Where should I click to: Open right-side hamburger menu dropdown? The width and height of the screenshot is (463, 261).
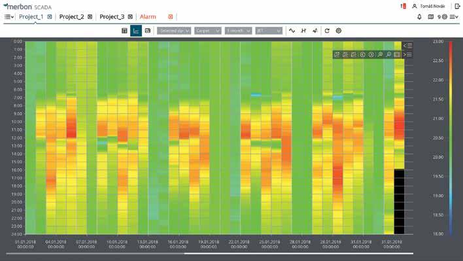[x=454, y=17]
